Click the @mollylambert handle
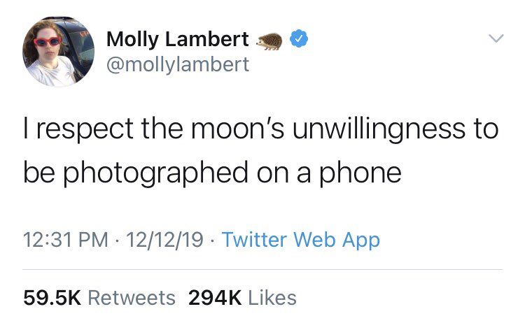This screenshot has width=525, height=323. click(x=177, y=66)
